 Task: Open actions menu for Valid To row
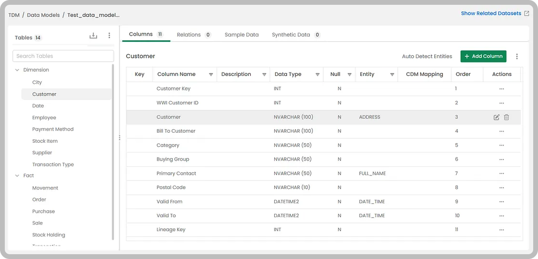[x=501, y=216]
